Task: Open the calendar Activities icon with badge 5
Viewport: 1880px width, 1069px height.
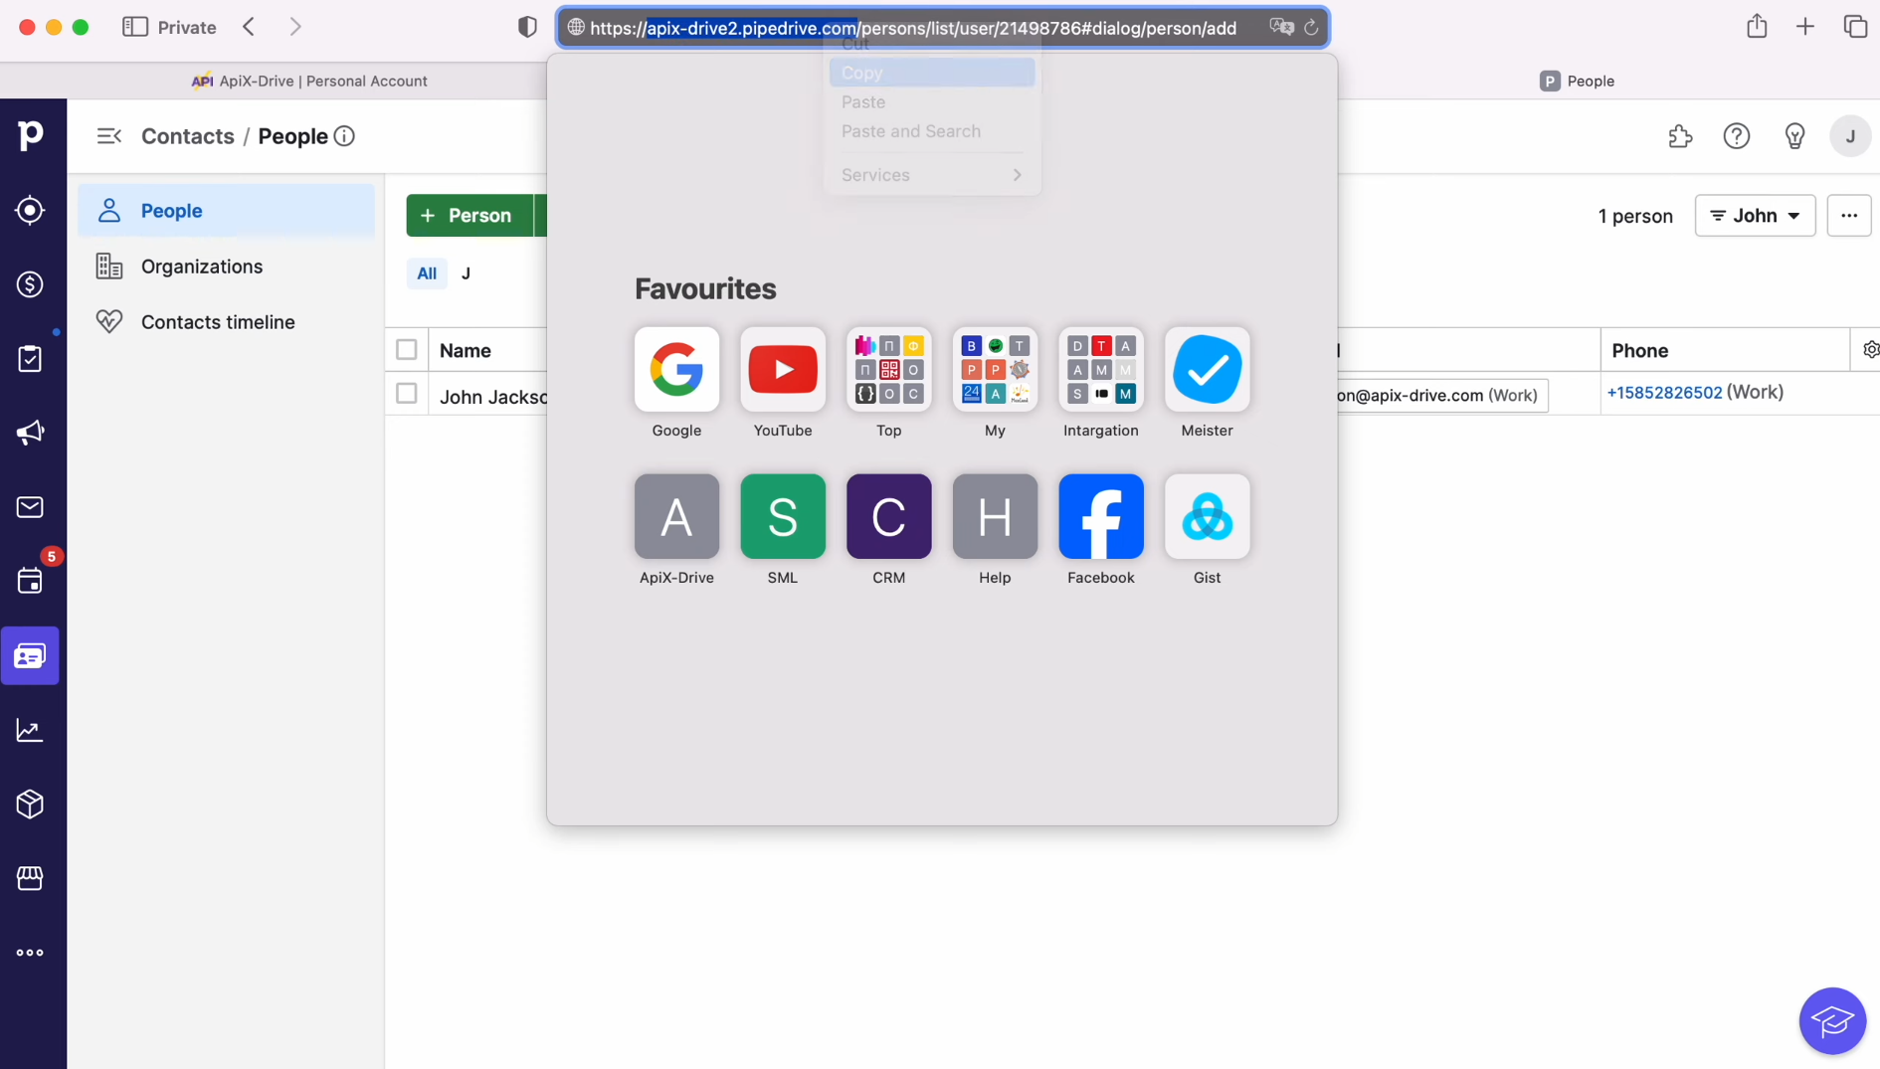Action: 30,580
